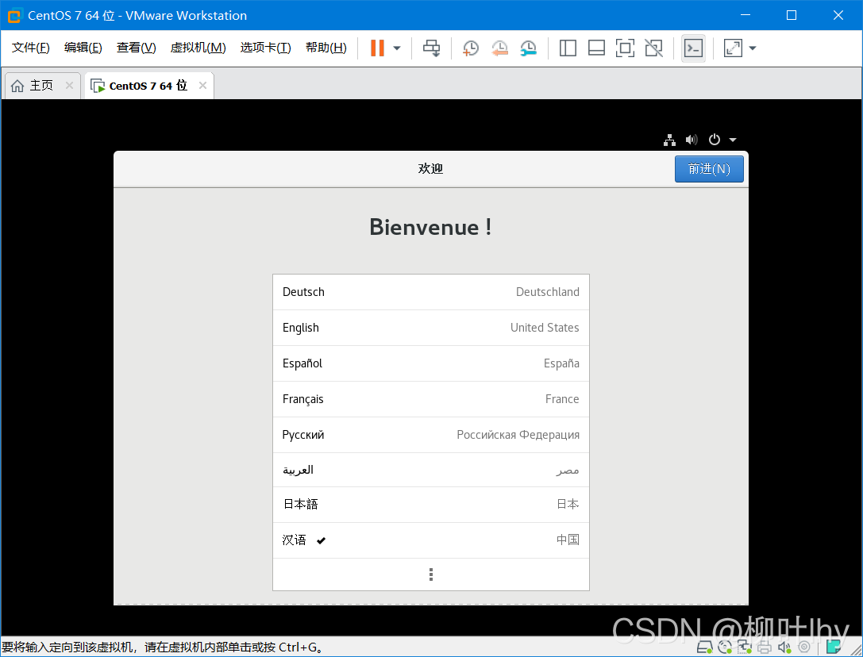Pause the virtual machine with the orange button
The height and width of the screenshot is (657, 863).
point(377,48)
